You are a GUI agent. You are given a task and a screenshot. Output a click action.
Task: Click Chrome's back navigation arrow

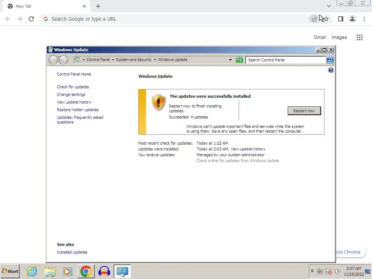coord(8,19)
